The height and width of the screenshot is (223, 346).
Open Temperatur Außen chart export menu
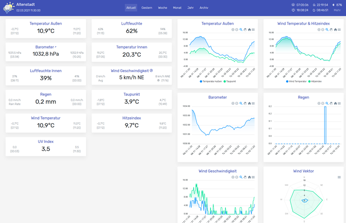[x=253, y=30]
